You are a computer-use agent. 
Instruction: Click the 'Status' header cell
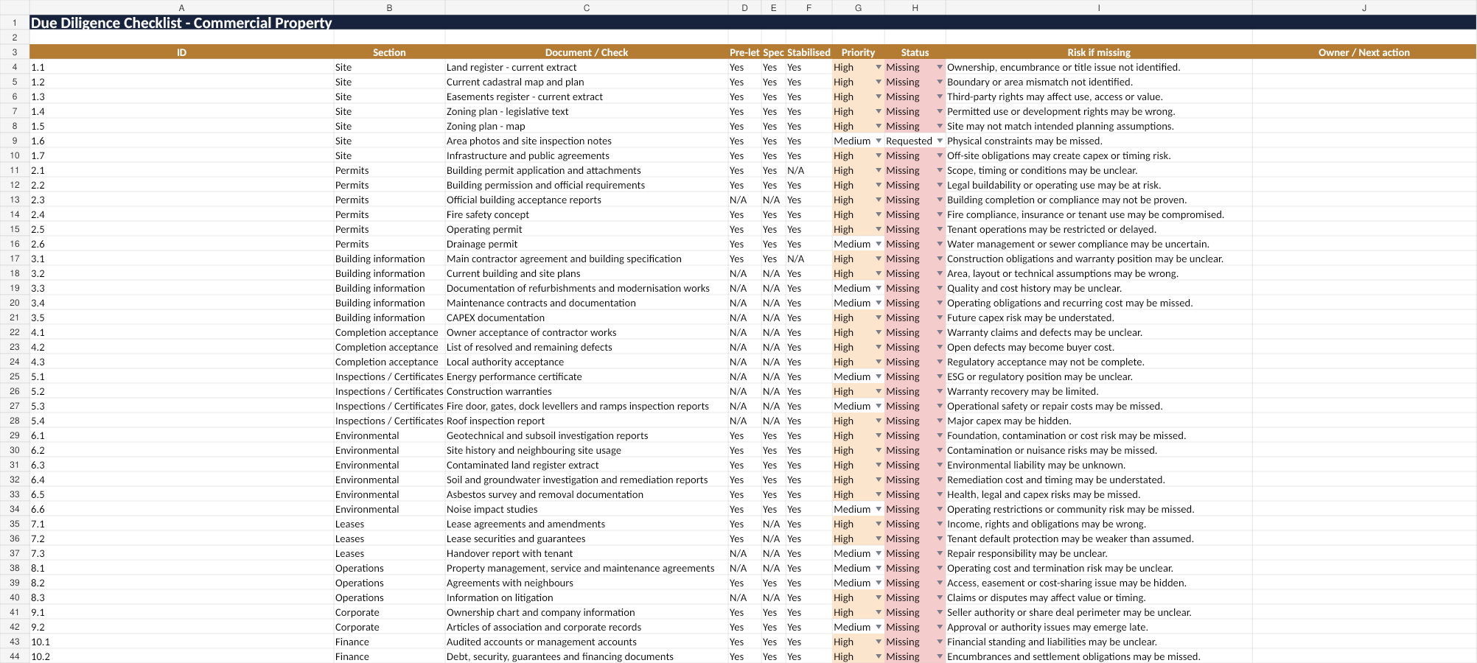point(915,52)
